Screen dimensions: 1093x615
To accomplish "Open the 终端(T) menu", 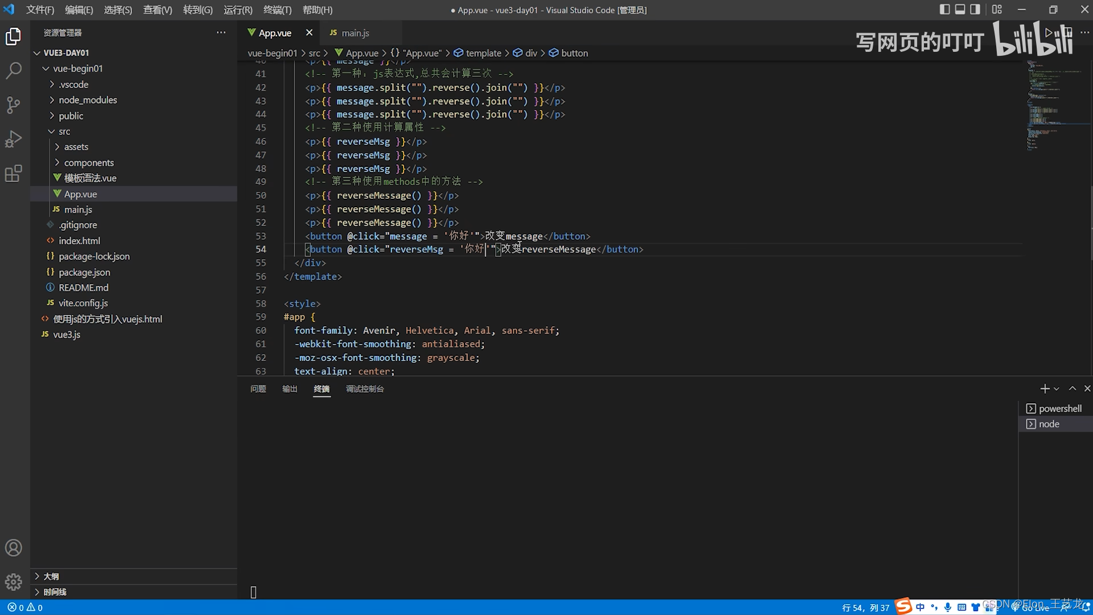I will coord(277,10).
